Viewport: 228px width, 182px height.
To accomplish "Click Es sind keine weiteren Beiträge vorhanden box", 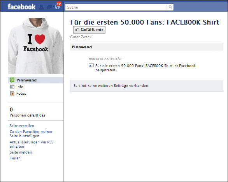I will tap(147, 86).
